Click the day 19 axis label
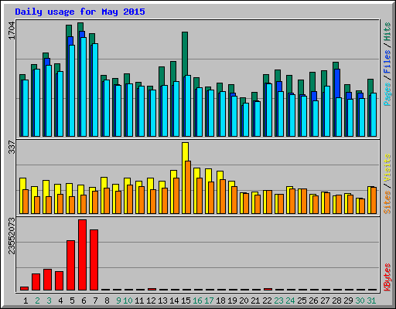 tap(232, 301)
